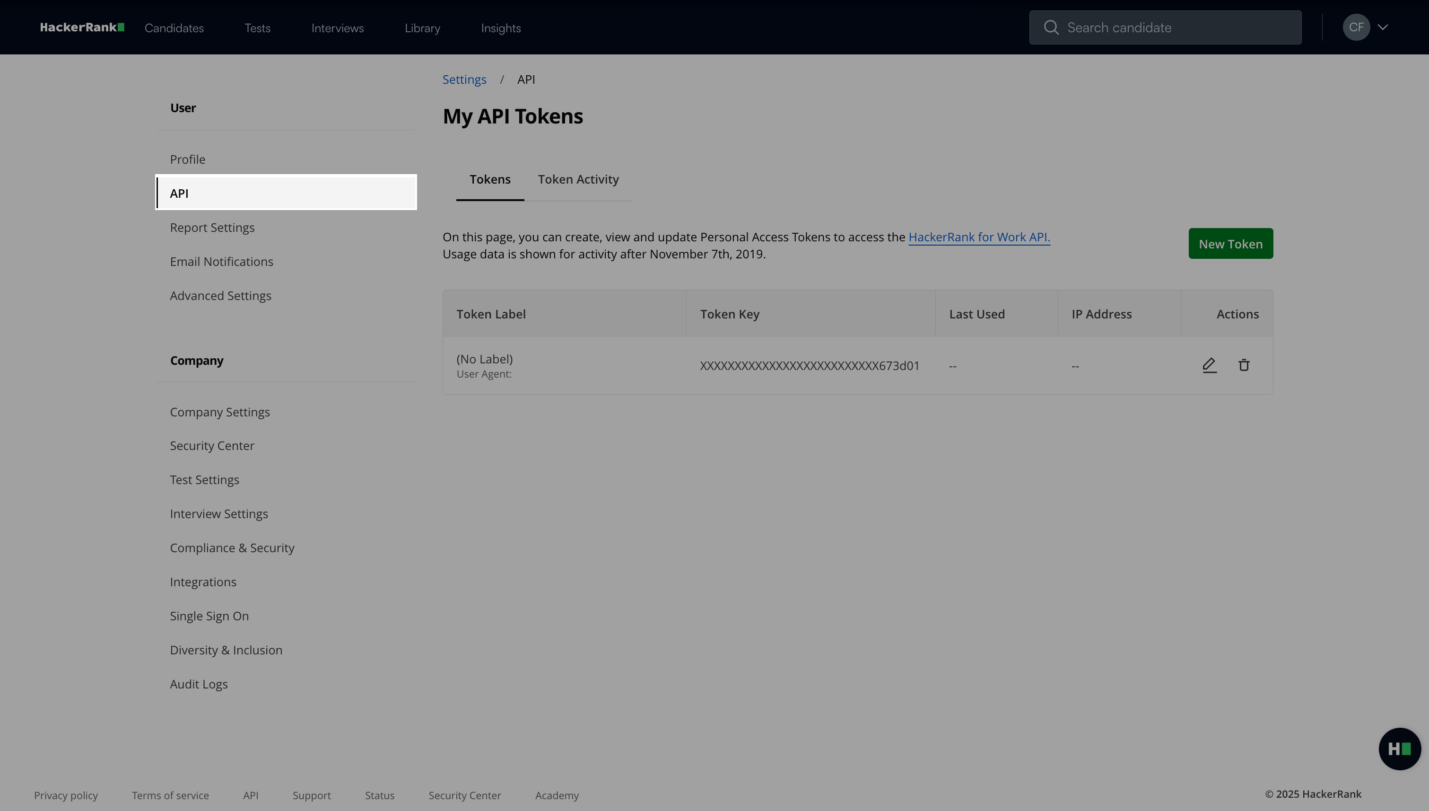Open the Privacy policy footer link
This screenshot has width=1429, height=811.
[66, 795]
